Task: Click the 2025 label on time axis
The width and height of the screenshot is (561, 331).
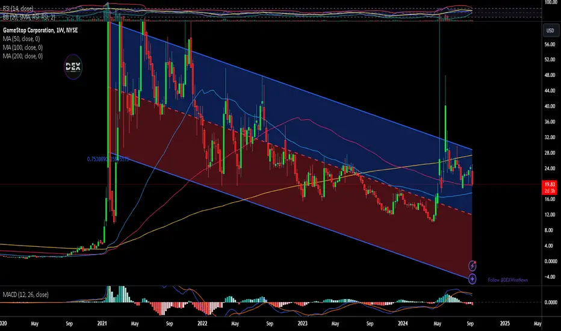Action: click(x=504, y=324)
